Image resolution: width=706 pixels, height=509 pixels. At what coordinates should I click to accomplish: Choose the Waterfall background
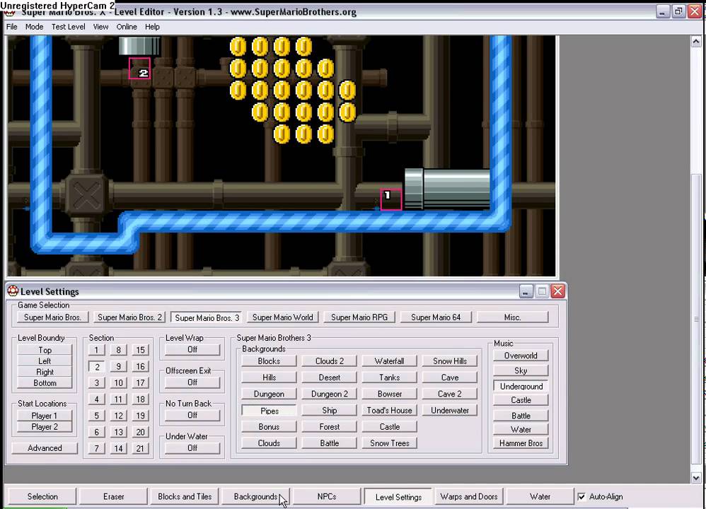point(390,361)
